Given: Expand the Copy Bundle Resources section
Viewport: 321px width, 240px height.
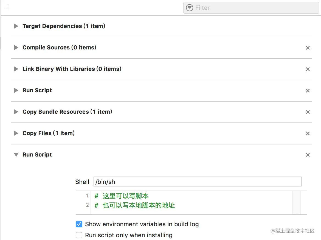Looking at the screenshot, I should point(16,112).
